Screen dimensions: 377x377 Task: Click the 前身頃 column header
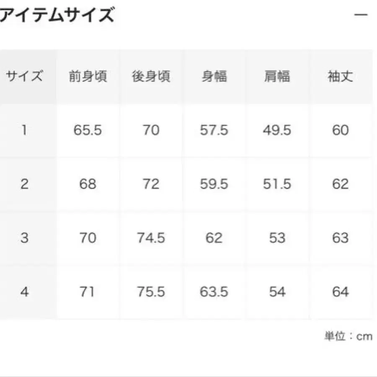pos(88,75)
